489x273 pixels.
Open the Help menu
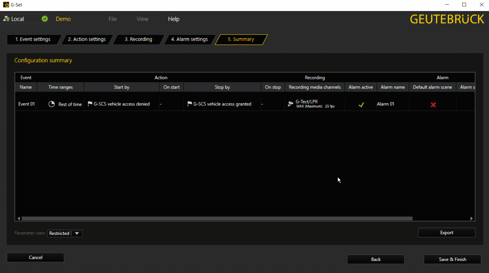[174, 19]
